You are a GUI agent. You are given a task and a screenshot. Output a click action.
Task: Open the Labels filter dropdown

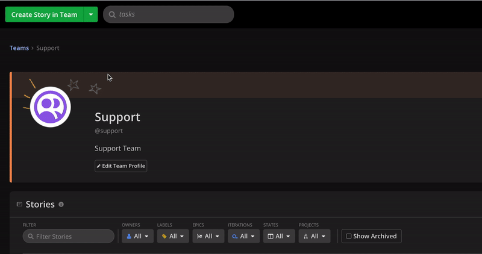pyautogui.click(x=173, y=236)
